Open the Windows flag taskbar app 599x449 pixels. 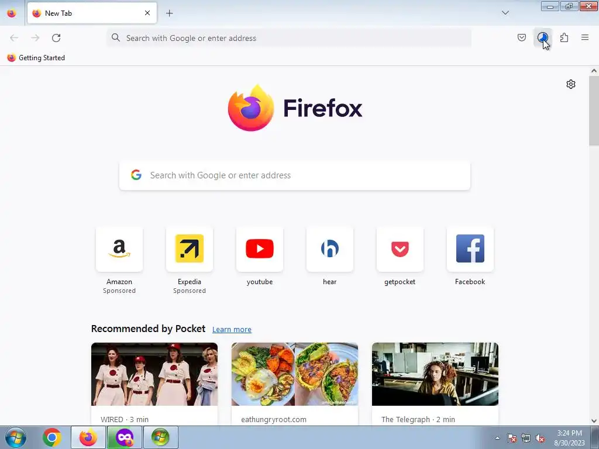click(x=160, y=437)
